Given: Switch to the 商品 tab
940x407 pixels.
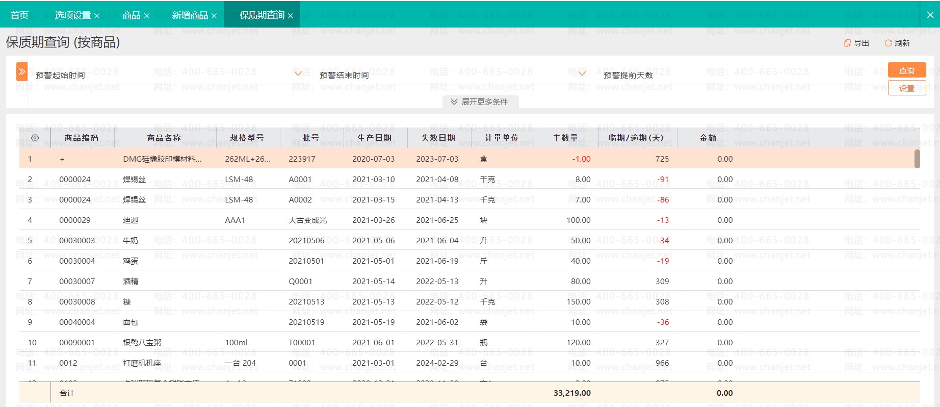Looking at the screenshot, I should [x=132, y=15].
